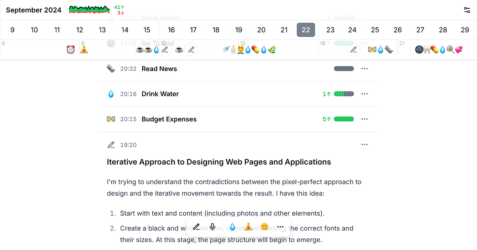The width and height of the screenshot is (477, 250).
Task: Click the Iterative Approach note heading
Action: click(x=219, y=162)
